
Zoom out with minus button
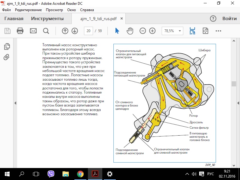point(143,31)
